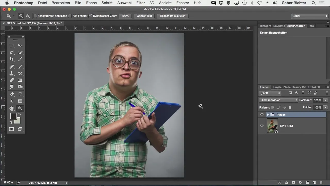Open the Deckkraft opacity slider dropdown
The height and width of the screenshot is (186, 330).
click(326, 100)
